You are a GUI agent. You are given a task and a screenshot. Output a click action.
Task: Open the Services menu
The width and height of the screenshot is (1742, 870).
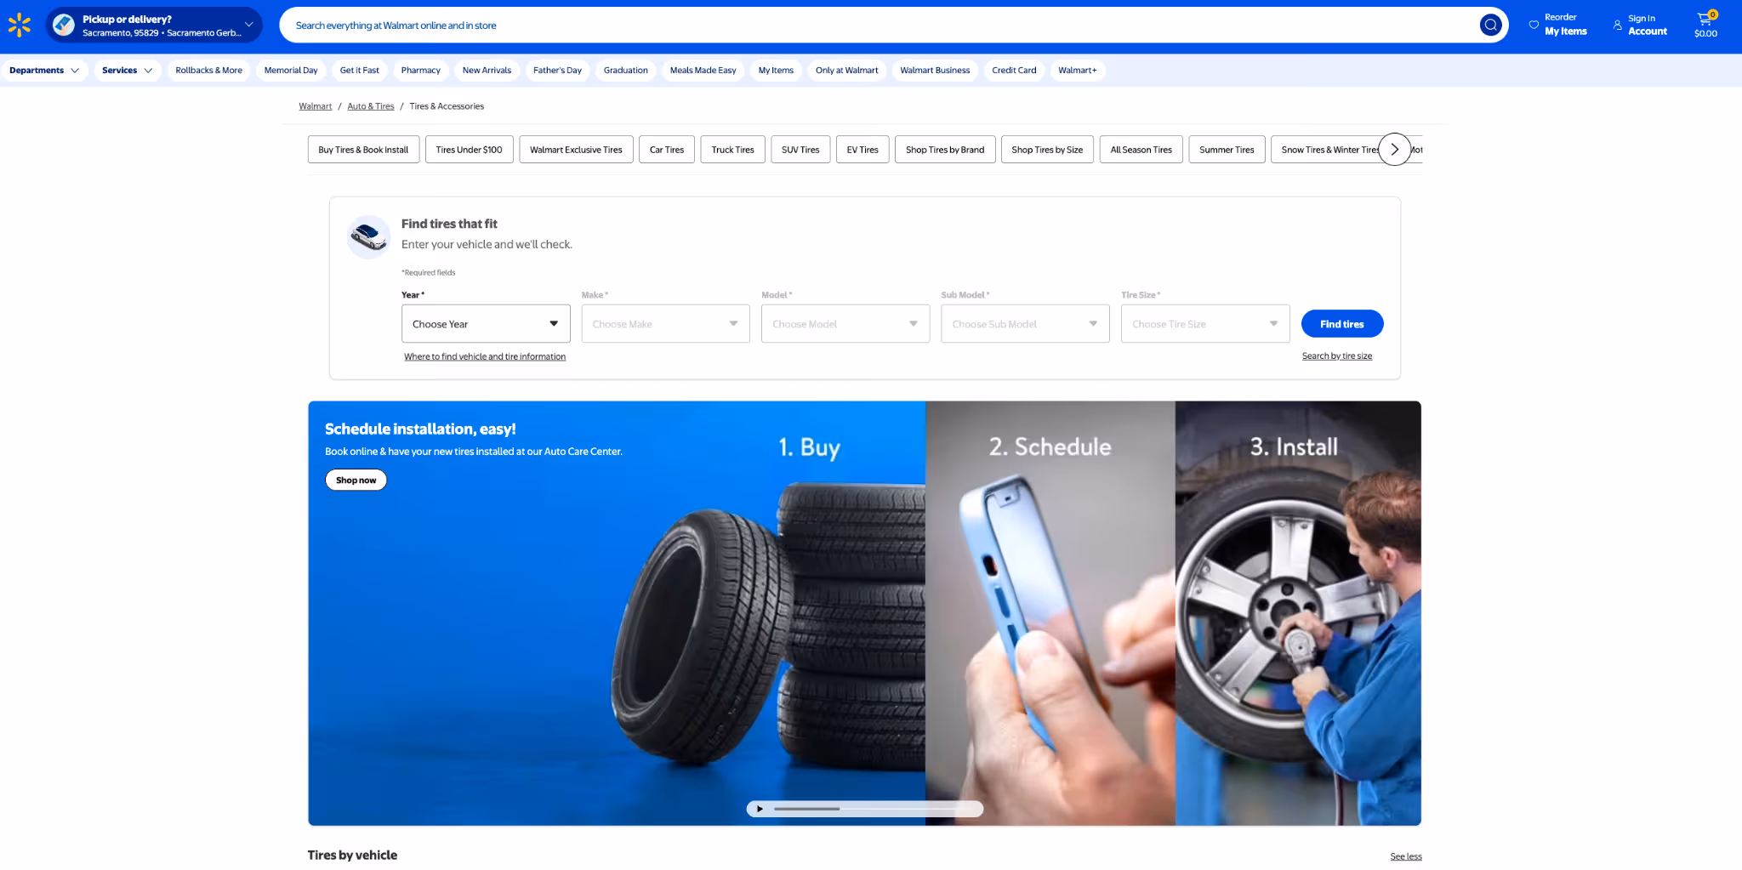(x=127, y=71)
